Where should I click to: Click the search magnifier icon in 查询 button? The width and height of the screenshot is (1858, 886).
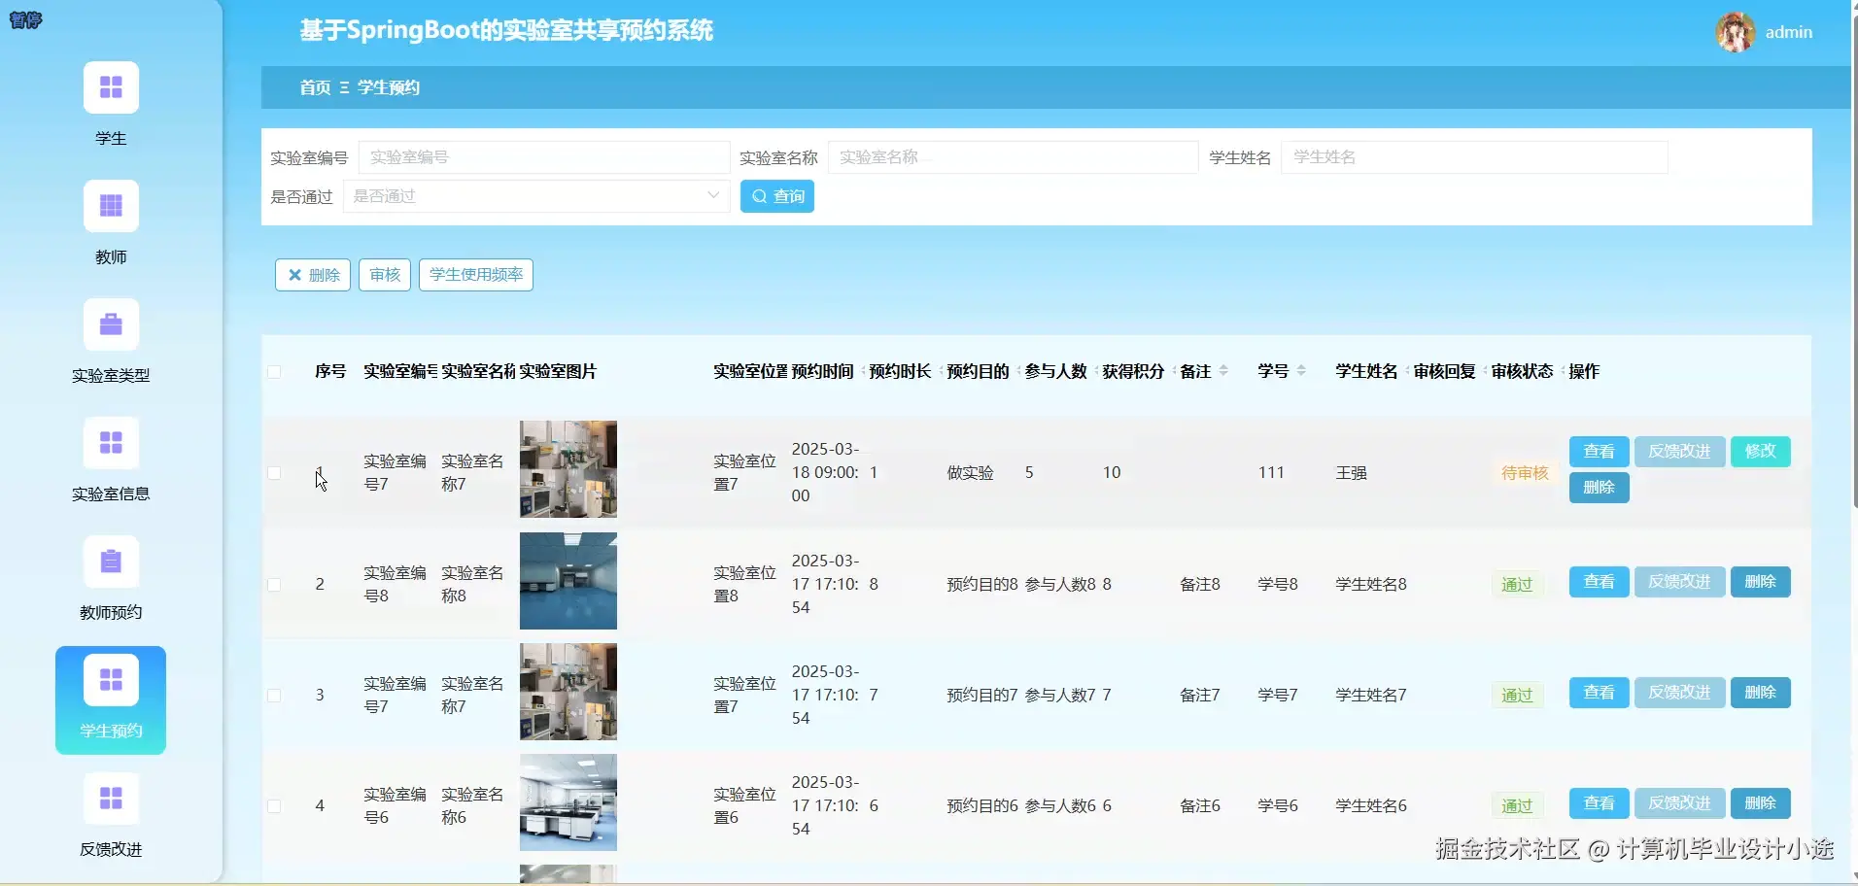point(761,196)
